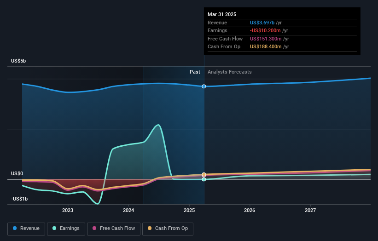Image resolution: width=378 pixels, height=241 pixels.
Task: Toggle the Cash From Op legend button
Action: [168, 229]
